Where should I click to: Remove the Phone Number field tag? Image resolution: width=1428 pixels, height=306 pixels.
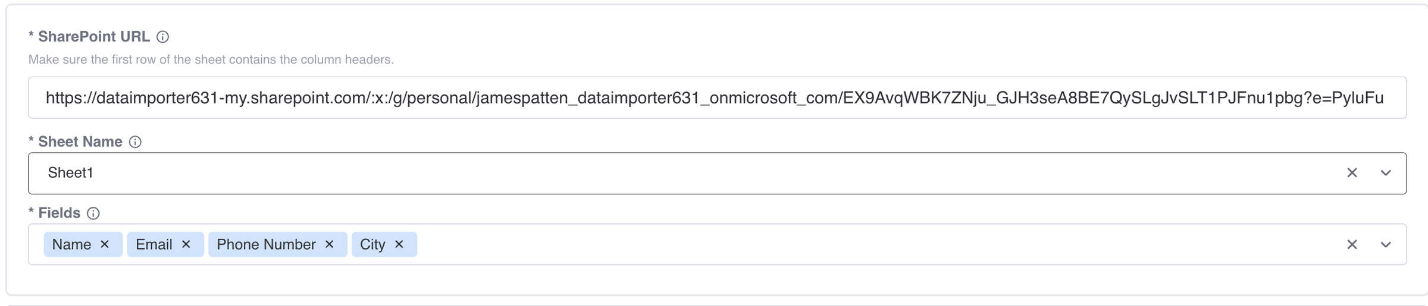pos(330,244)
